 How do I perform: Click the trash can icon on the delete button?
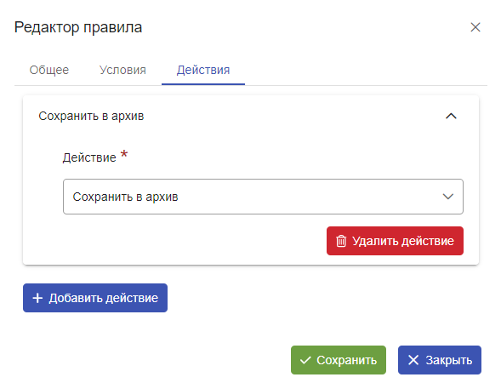tap(341, 241)
